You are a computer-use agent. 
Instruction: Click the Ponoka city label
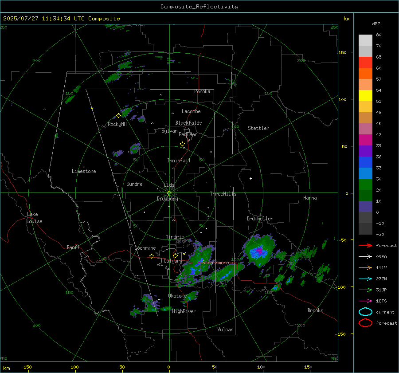point(202,92)
